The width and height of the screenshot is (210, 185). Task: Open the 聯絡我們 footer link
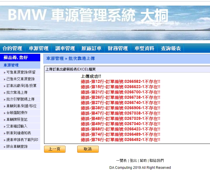(x=157, y=161)
